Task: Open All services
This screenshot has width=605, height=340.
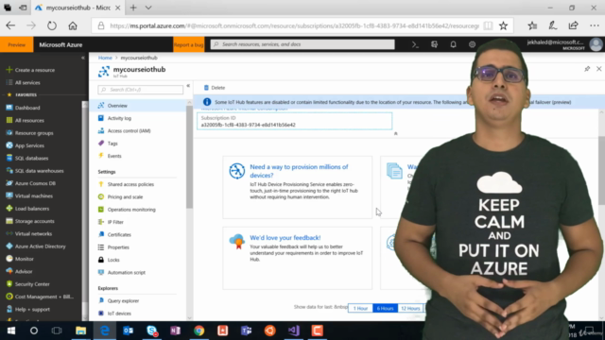Action: [23, 82]
